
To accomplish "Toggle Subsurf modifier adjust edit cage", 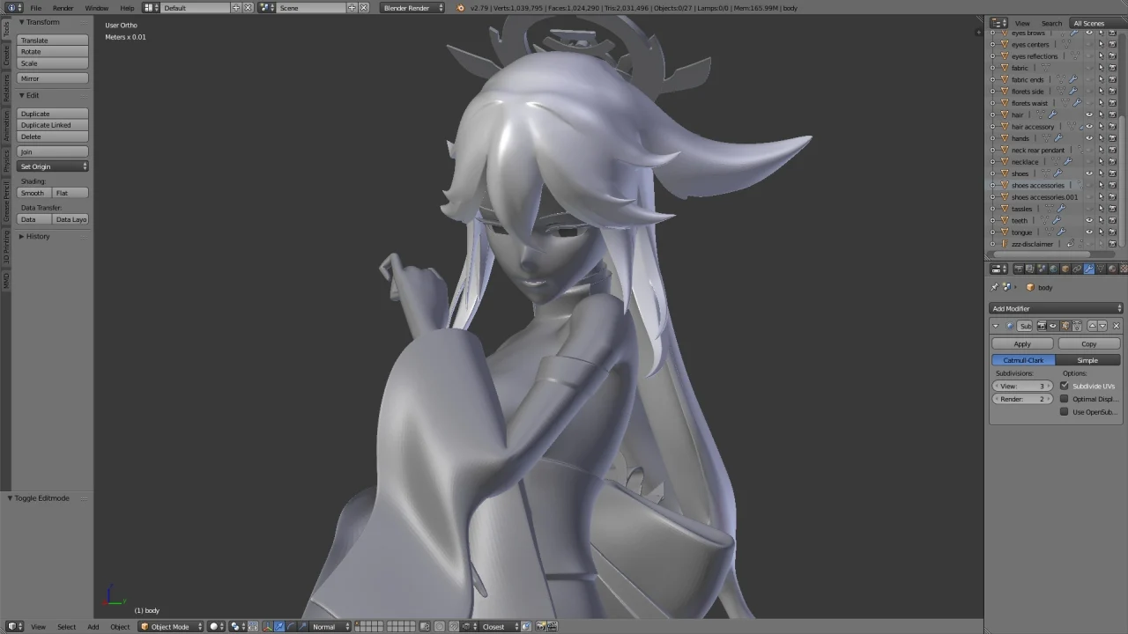I will [x=1077, y=326].
